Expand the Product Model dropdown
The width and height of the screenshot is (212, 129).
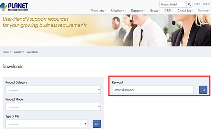pos(53,107)
